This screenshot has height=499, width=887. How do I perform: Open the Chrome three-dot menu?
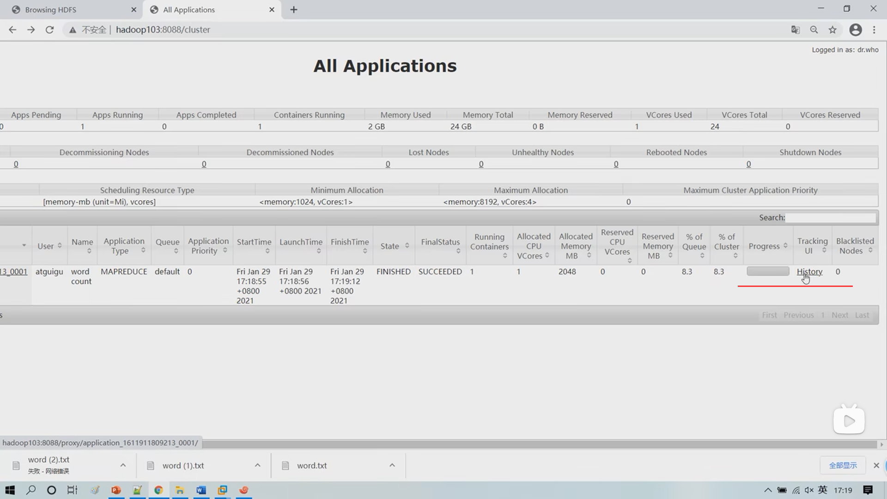click(x=874, y=30)
